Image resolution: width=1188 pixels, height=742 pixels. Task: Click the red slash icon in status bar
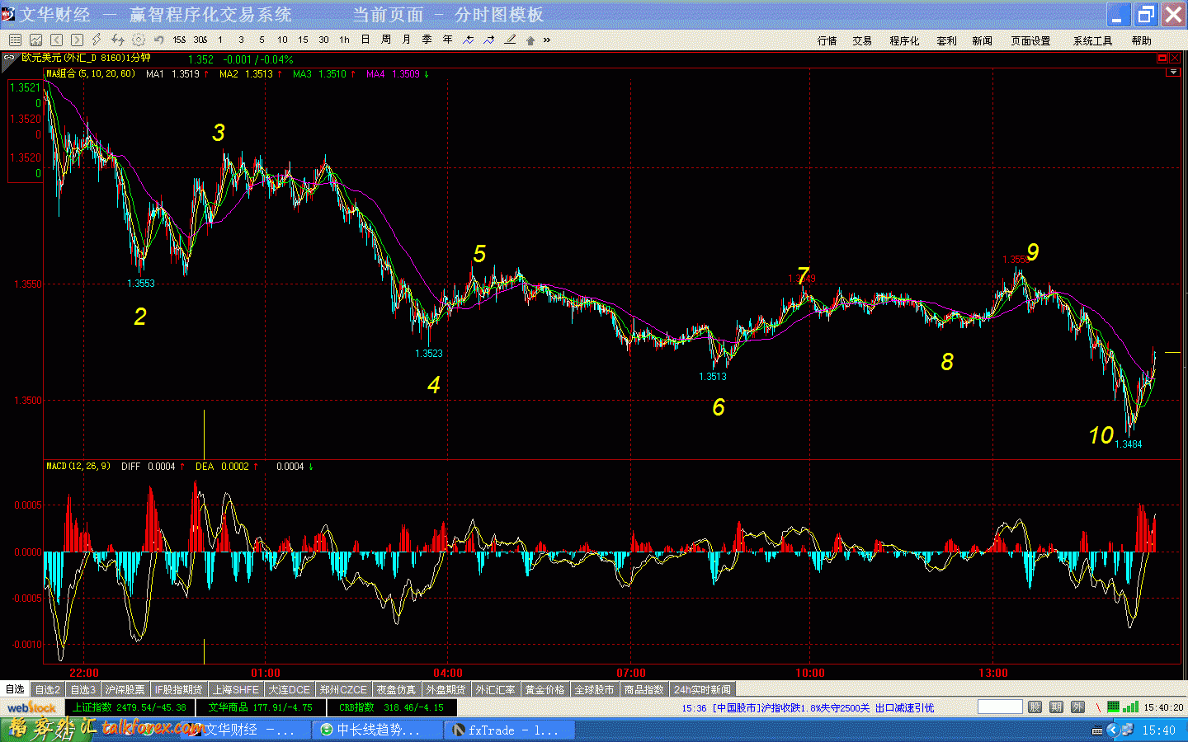pyautogui.click(x=1098, y=707)
